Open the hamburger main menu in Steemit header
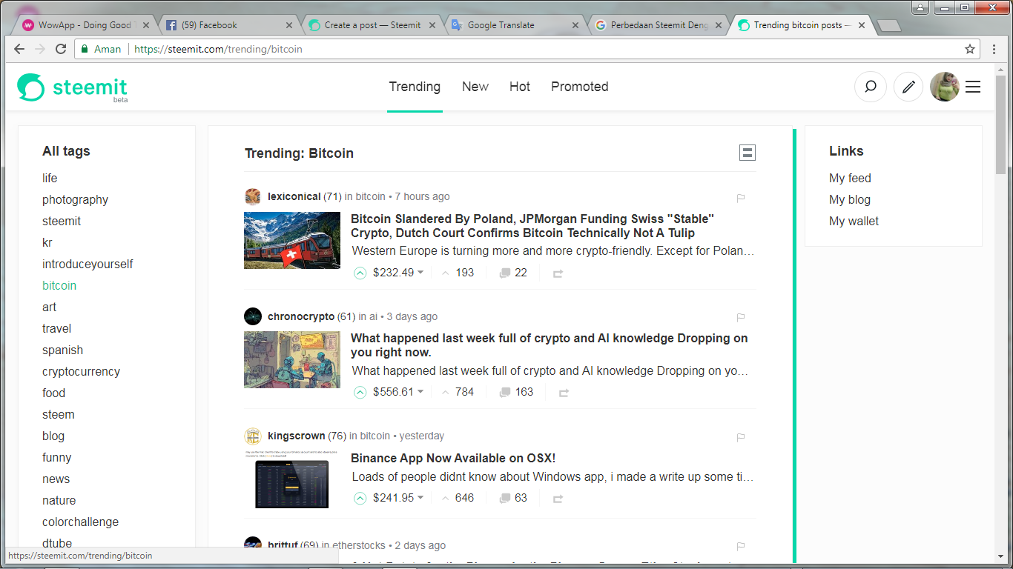 point(973,87)
